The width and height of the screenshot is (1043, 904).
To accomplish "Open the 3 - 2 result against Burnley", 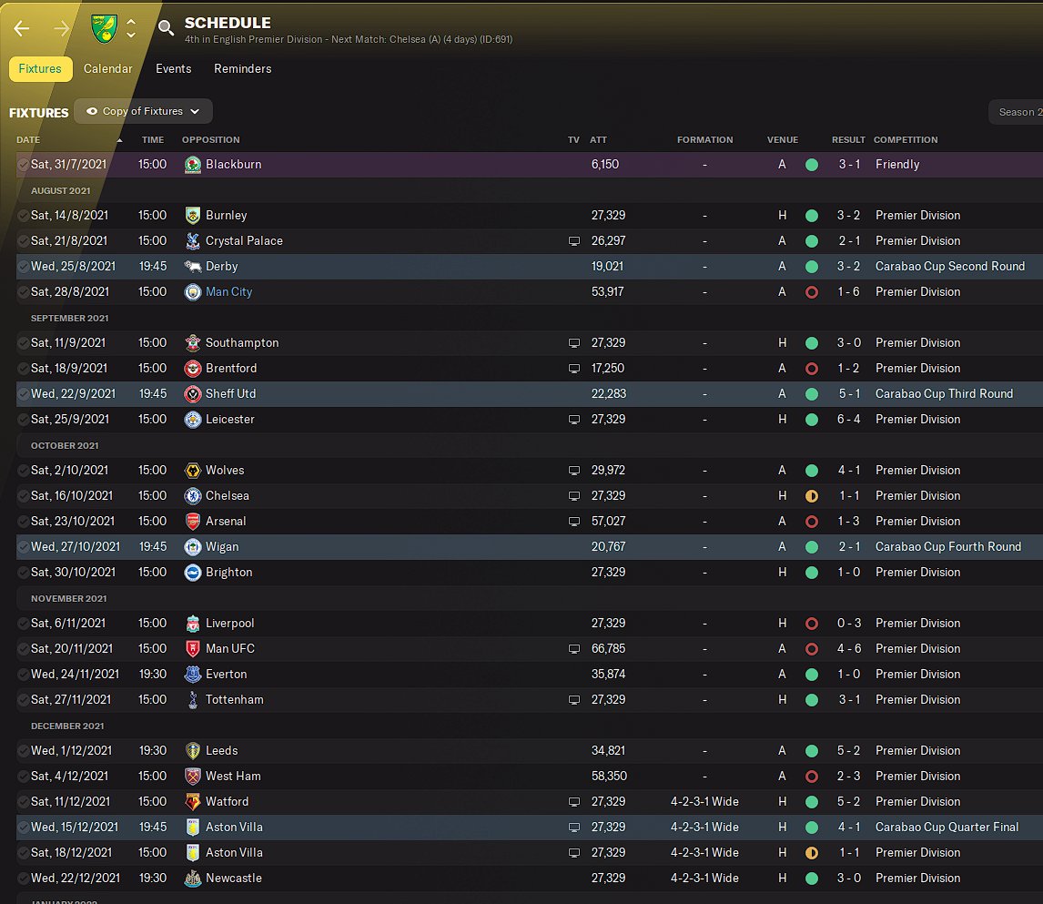I will [848, 216].
